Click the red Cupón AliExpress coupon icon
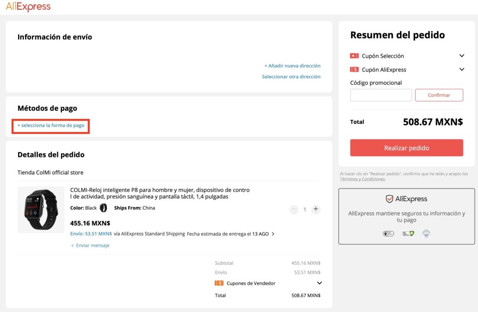 coord(354,70)
